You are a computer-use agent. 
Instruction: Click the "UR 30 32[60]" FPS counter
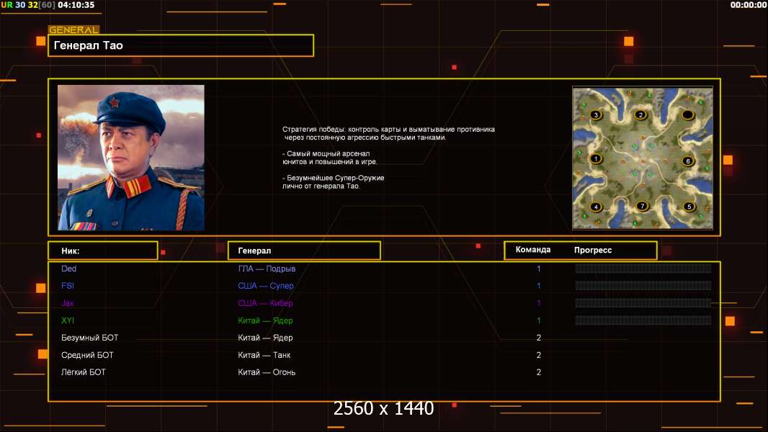tap(28, 5)
